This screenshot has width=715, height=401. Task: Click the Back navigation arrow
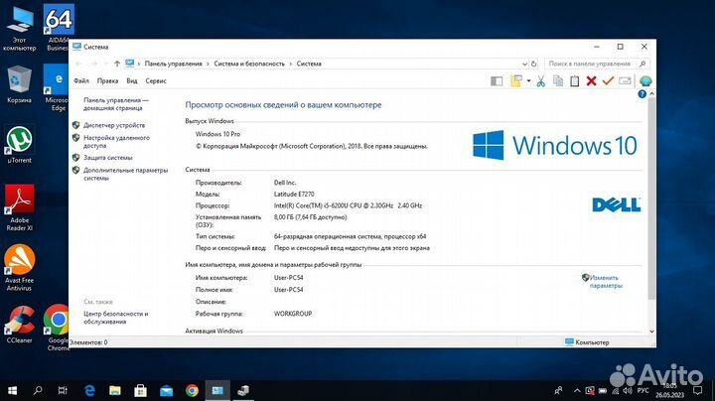click(x=78, y=64)
